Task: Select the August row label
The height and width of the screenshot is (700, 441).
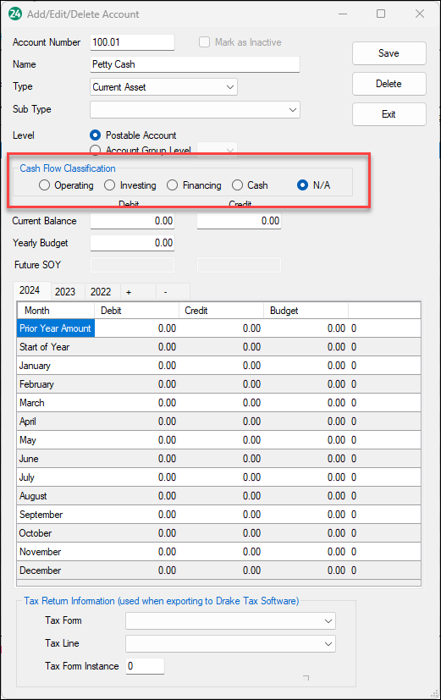Action: pos(33,496)
